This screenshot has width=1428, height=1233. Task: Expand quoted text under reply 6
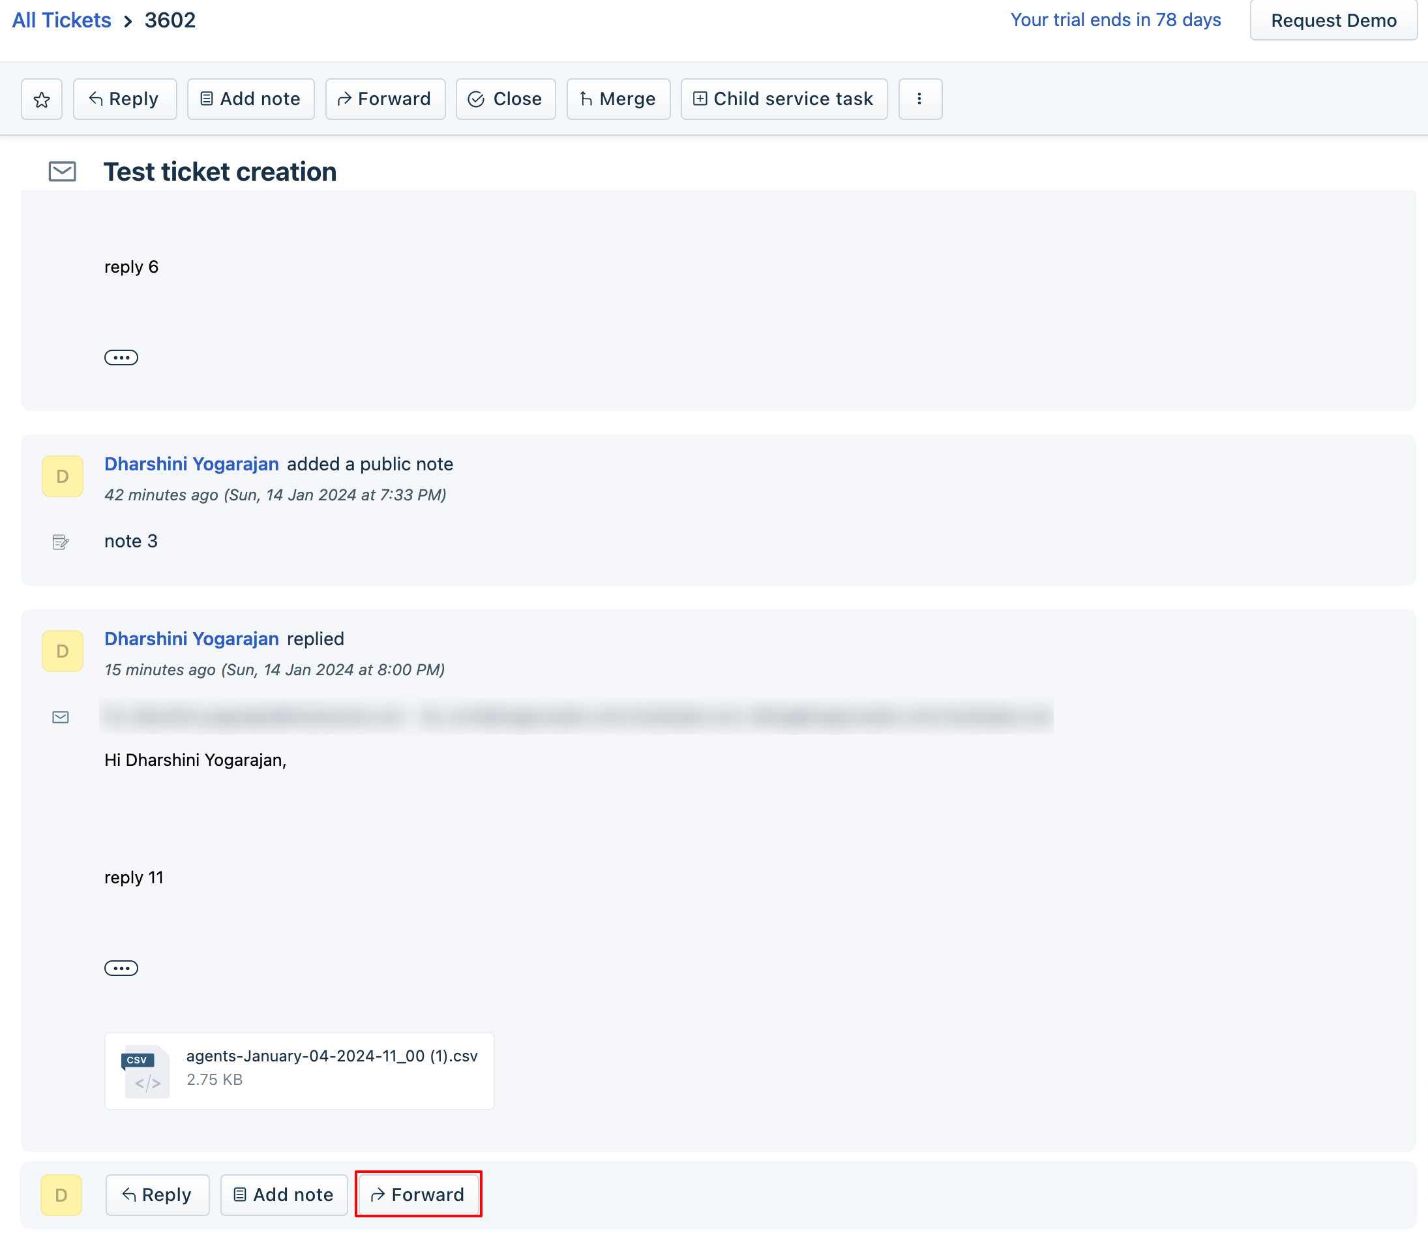pos(121,358)
